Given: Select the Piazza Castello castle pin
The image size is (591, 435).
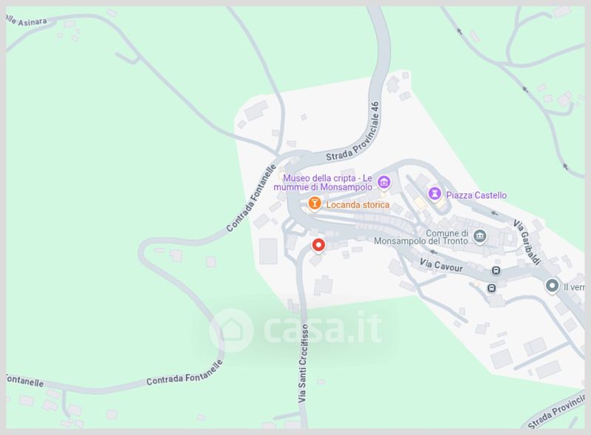Looking at the screenshot, I should 434,194.
